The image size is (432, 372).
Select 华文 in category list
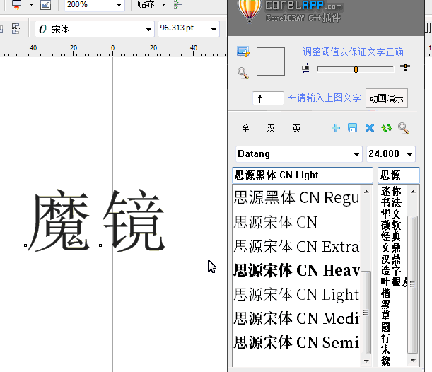tap(391, 214)
